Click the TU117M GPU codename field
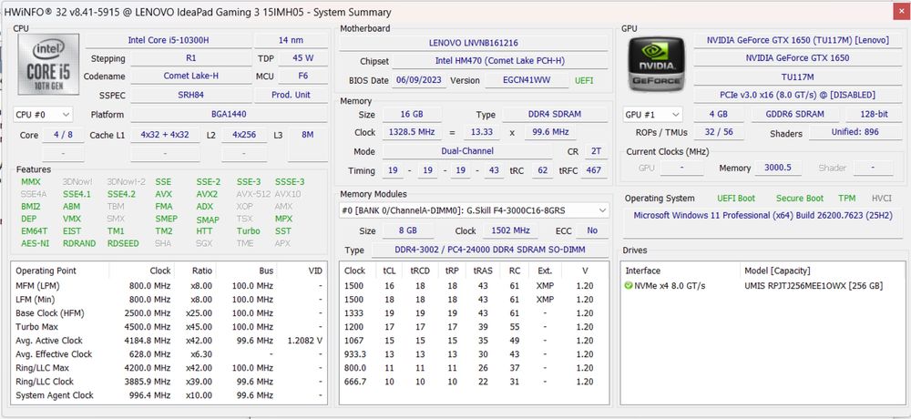 point(797,77)
